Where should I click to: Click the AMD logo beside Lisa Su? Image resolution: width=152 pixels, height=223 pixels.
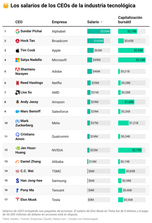pos(18,92)
